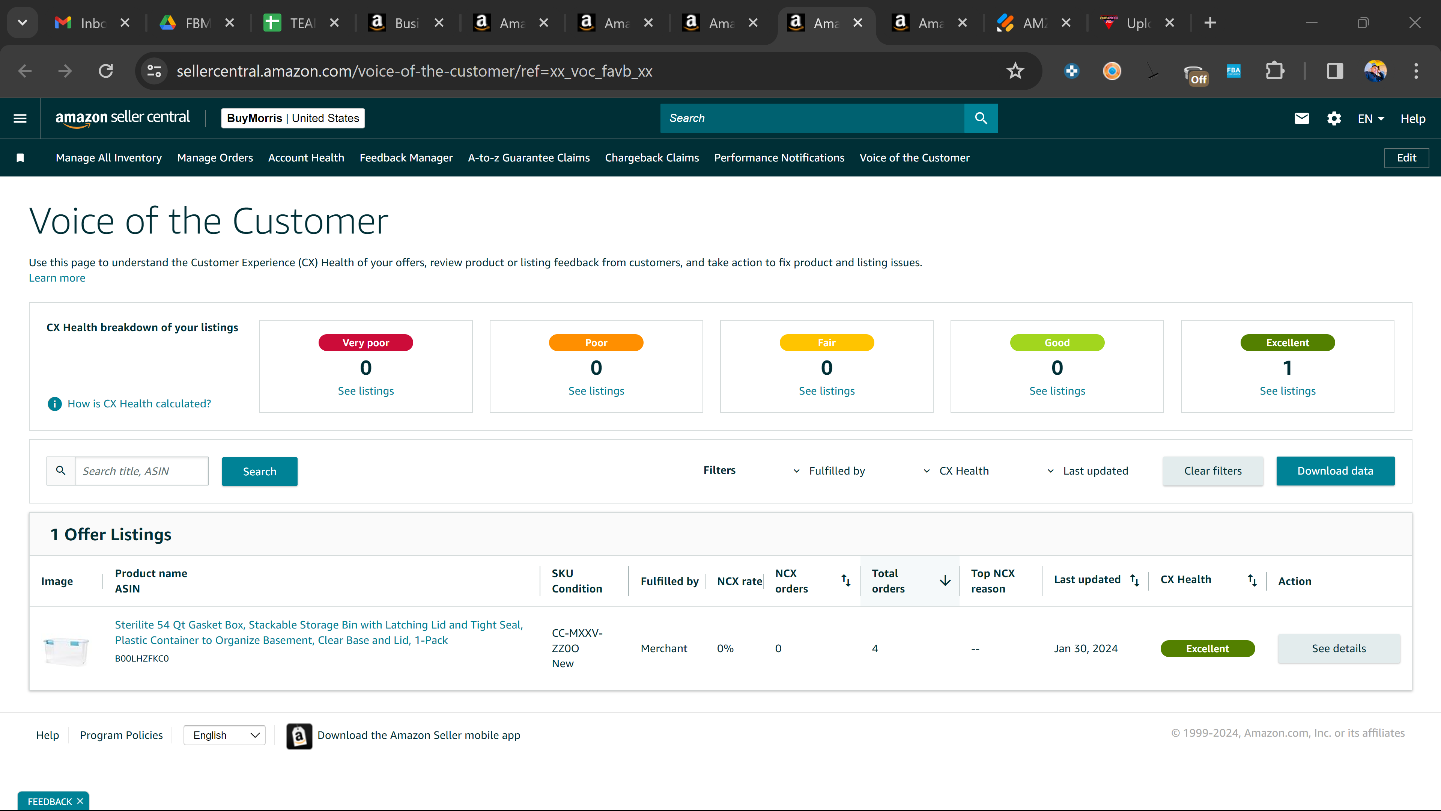Sort by Last updated arrows
The height and width of the screenshot is (811, 1441).
(x=1134, y=580)
